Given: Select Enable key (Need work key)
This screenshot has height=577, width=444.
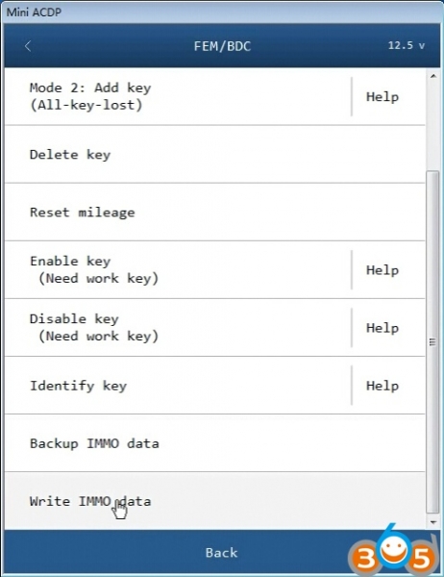Looking at the screenshot, I should point(178,269).
